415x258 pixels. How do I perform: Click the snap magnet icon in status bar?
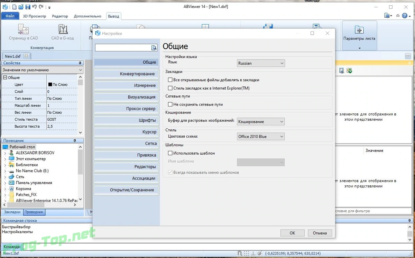coord(240,254)
